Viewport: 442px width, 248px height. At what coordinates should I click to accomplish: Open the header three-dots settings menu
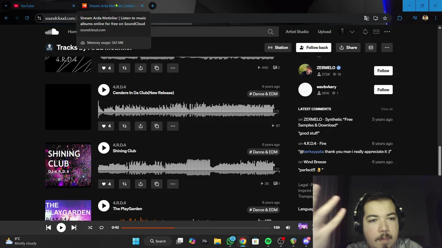point(387,32)
